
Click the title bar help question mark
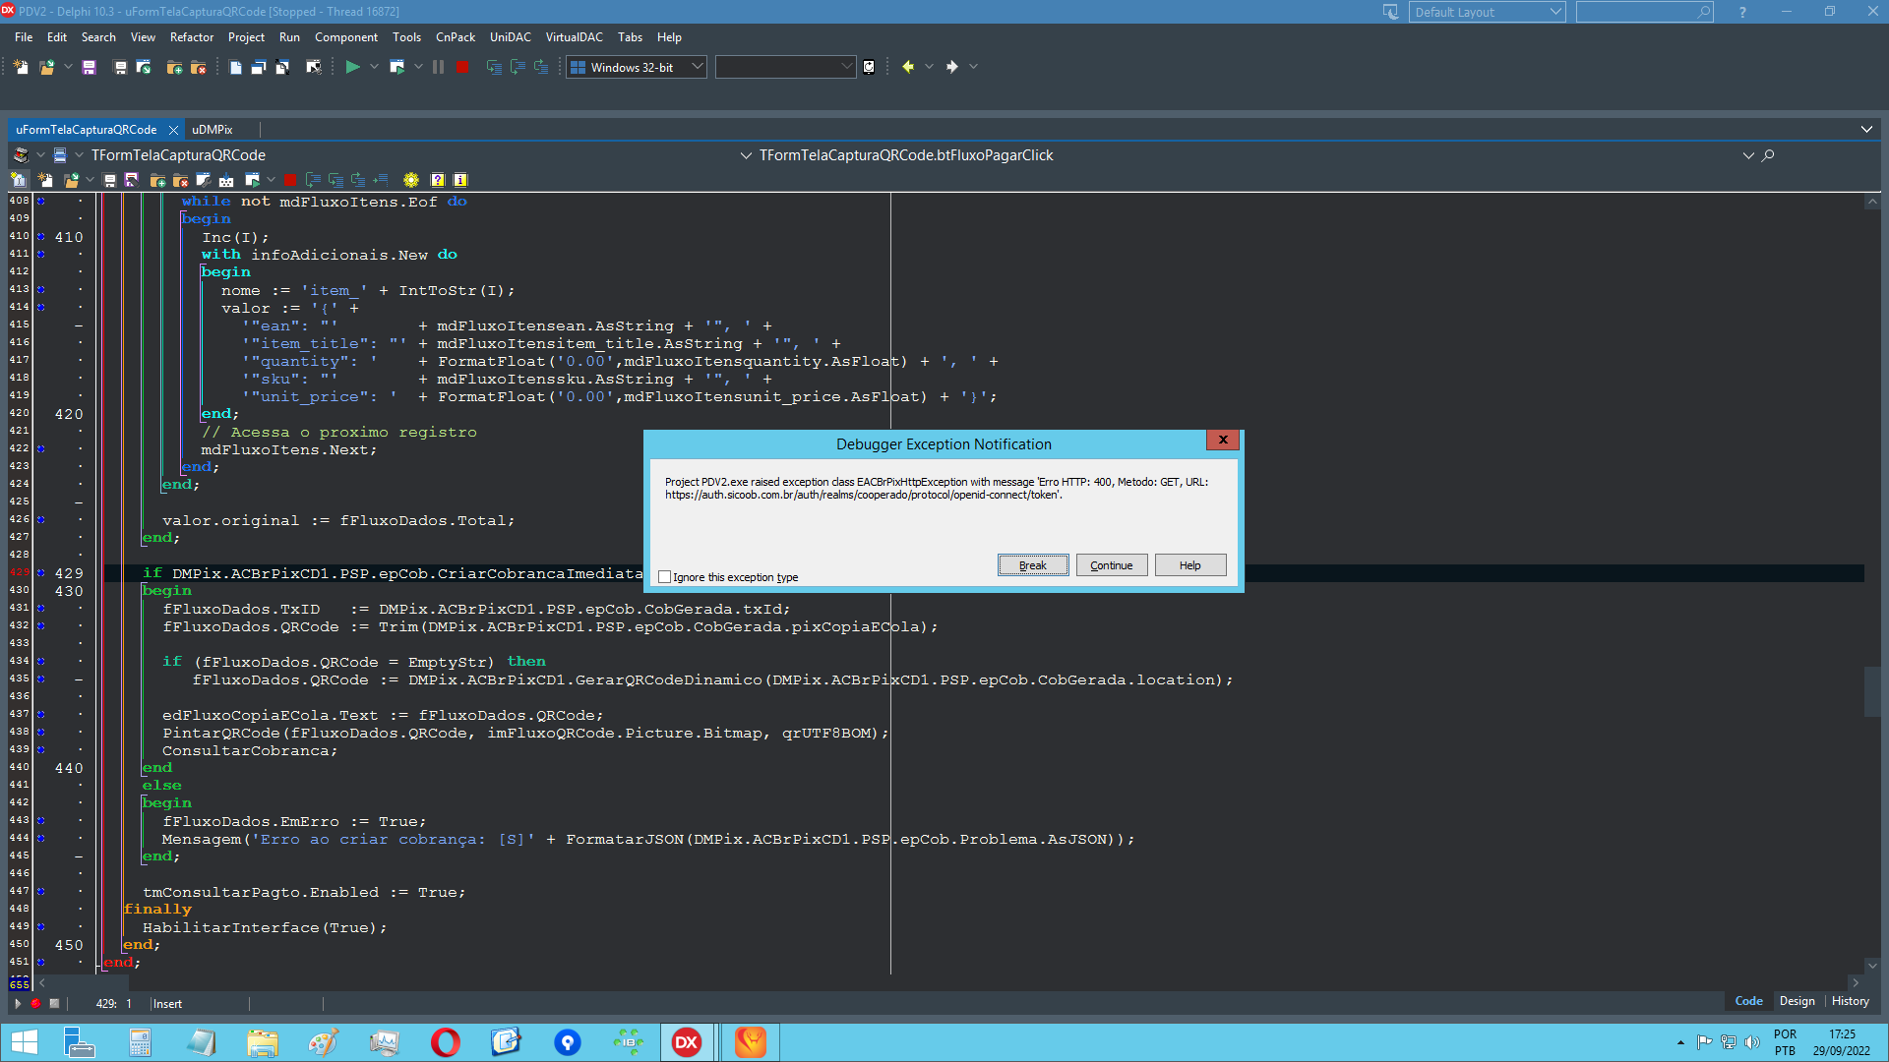point(1742,12)
